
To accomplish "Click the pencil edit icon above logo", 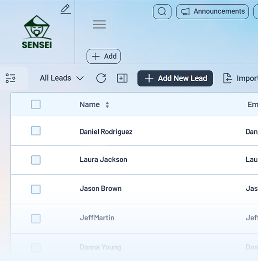I will coord(66,9).
